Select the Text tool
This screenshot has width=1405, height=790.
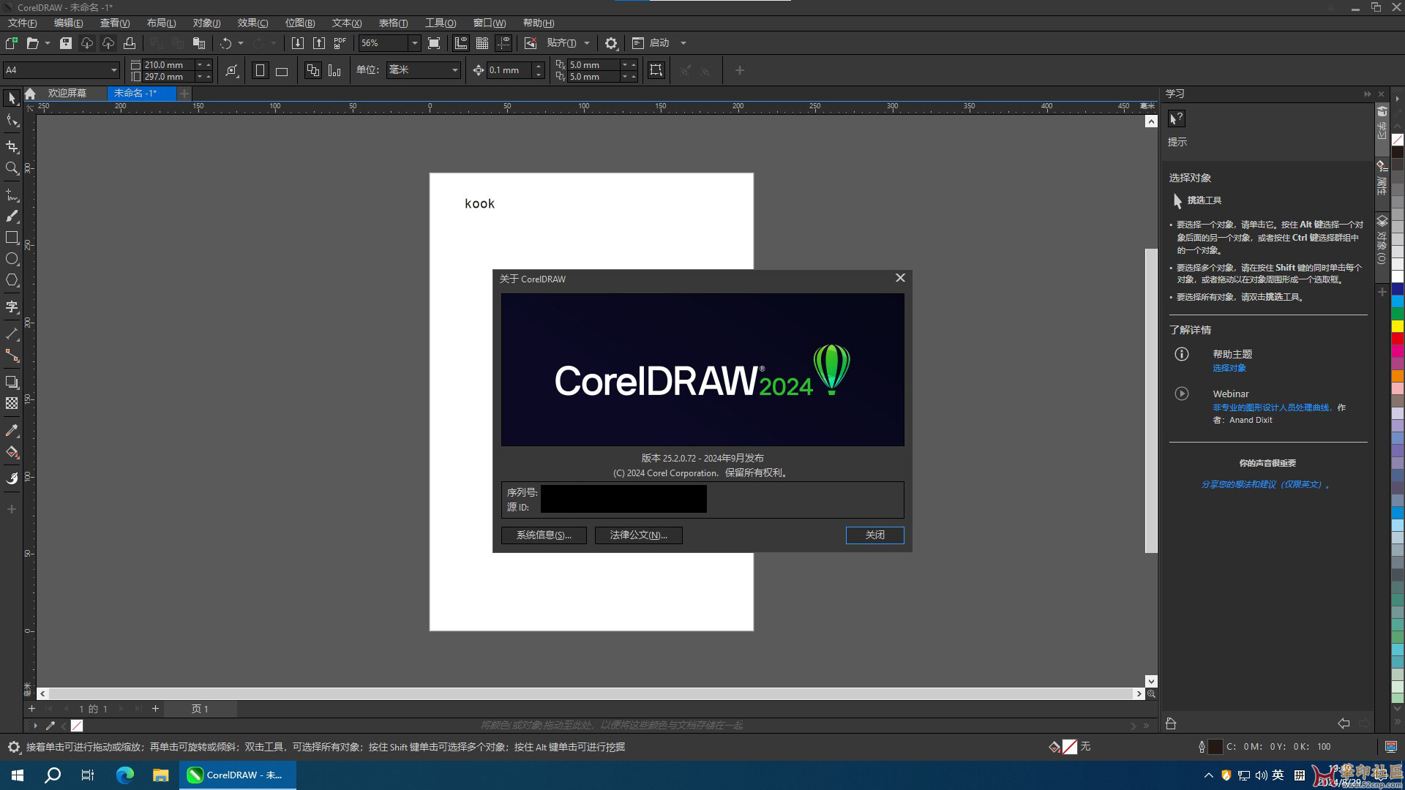point(12,307)
